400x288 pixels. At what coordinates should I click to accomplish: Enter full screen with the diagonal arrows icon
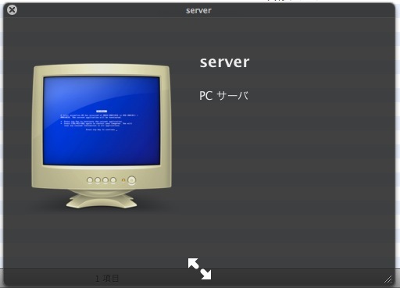200,269
